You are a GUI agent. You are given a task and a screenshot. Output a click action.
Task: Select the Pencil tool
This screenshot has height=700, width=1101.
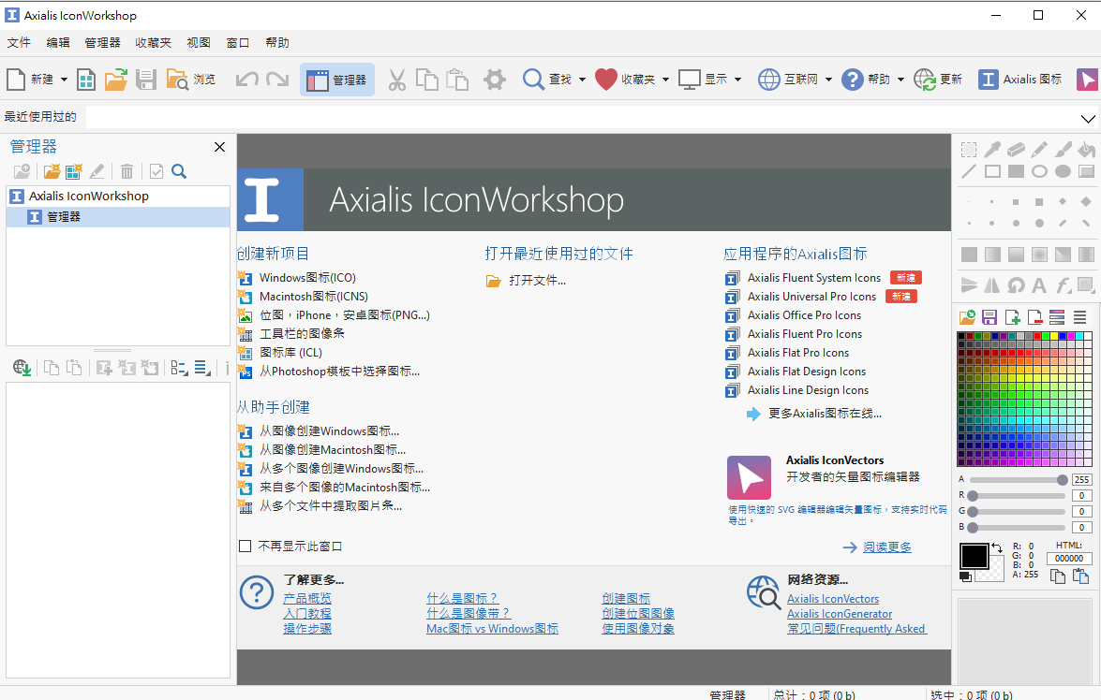tap(1039, 149)
